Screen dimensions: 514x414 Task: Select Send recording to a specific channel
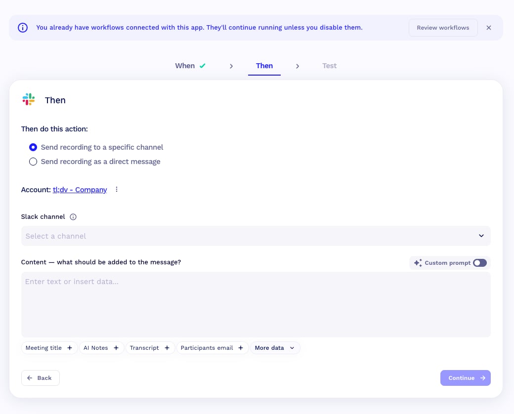[96, 147]
